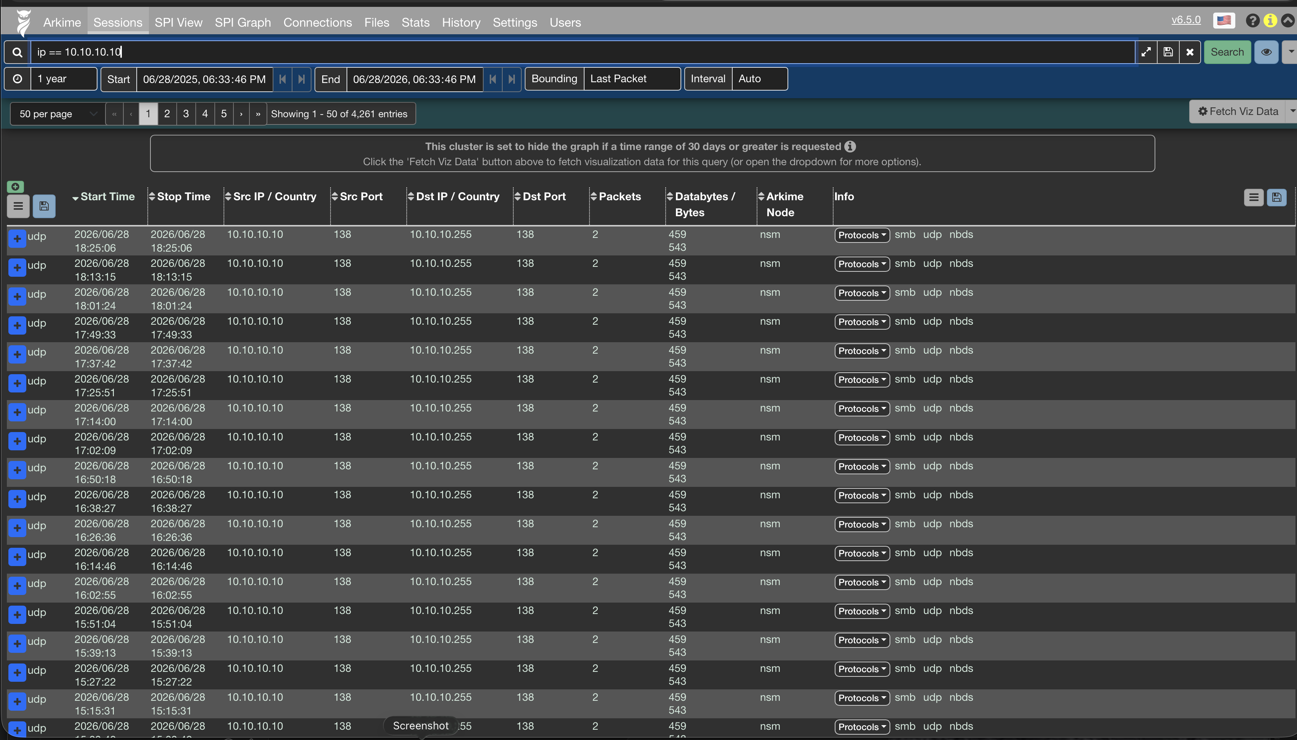The image size is (1297, 740).
Task: Open the Interval Auto dropdown
Action: point(760,79)
